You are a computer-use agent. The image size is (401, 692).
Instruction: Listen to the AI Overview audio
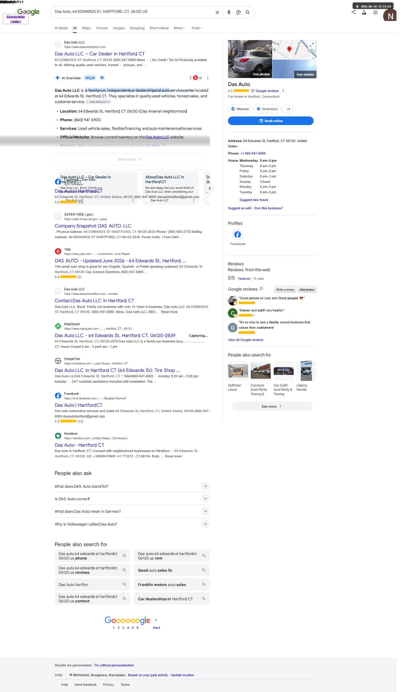(102, 78)
